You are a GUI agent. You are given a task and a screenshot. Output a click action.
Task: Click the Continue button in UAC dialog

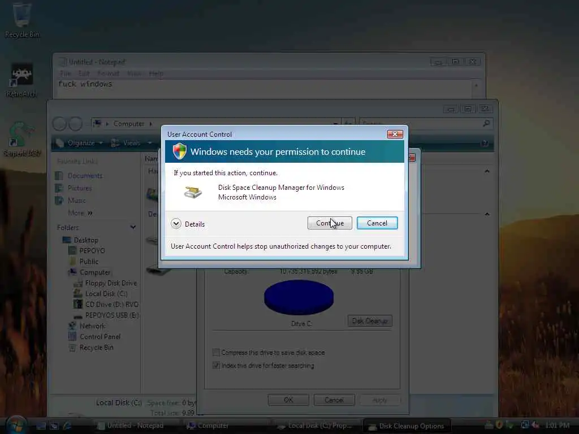(x=330, y=223)
